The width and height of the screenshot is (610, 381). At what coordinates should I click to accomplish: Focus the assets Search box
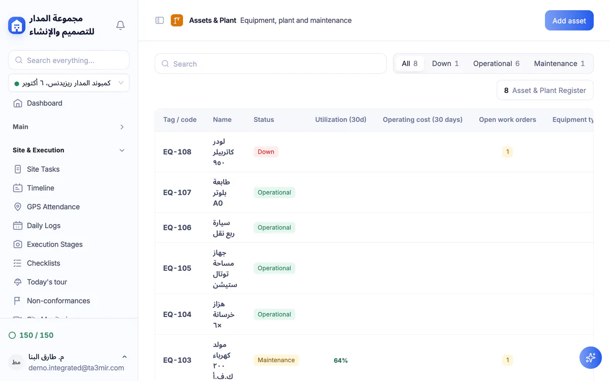tap(270, 64)
